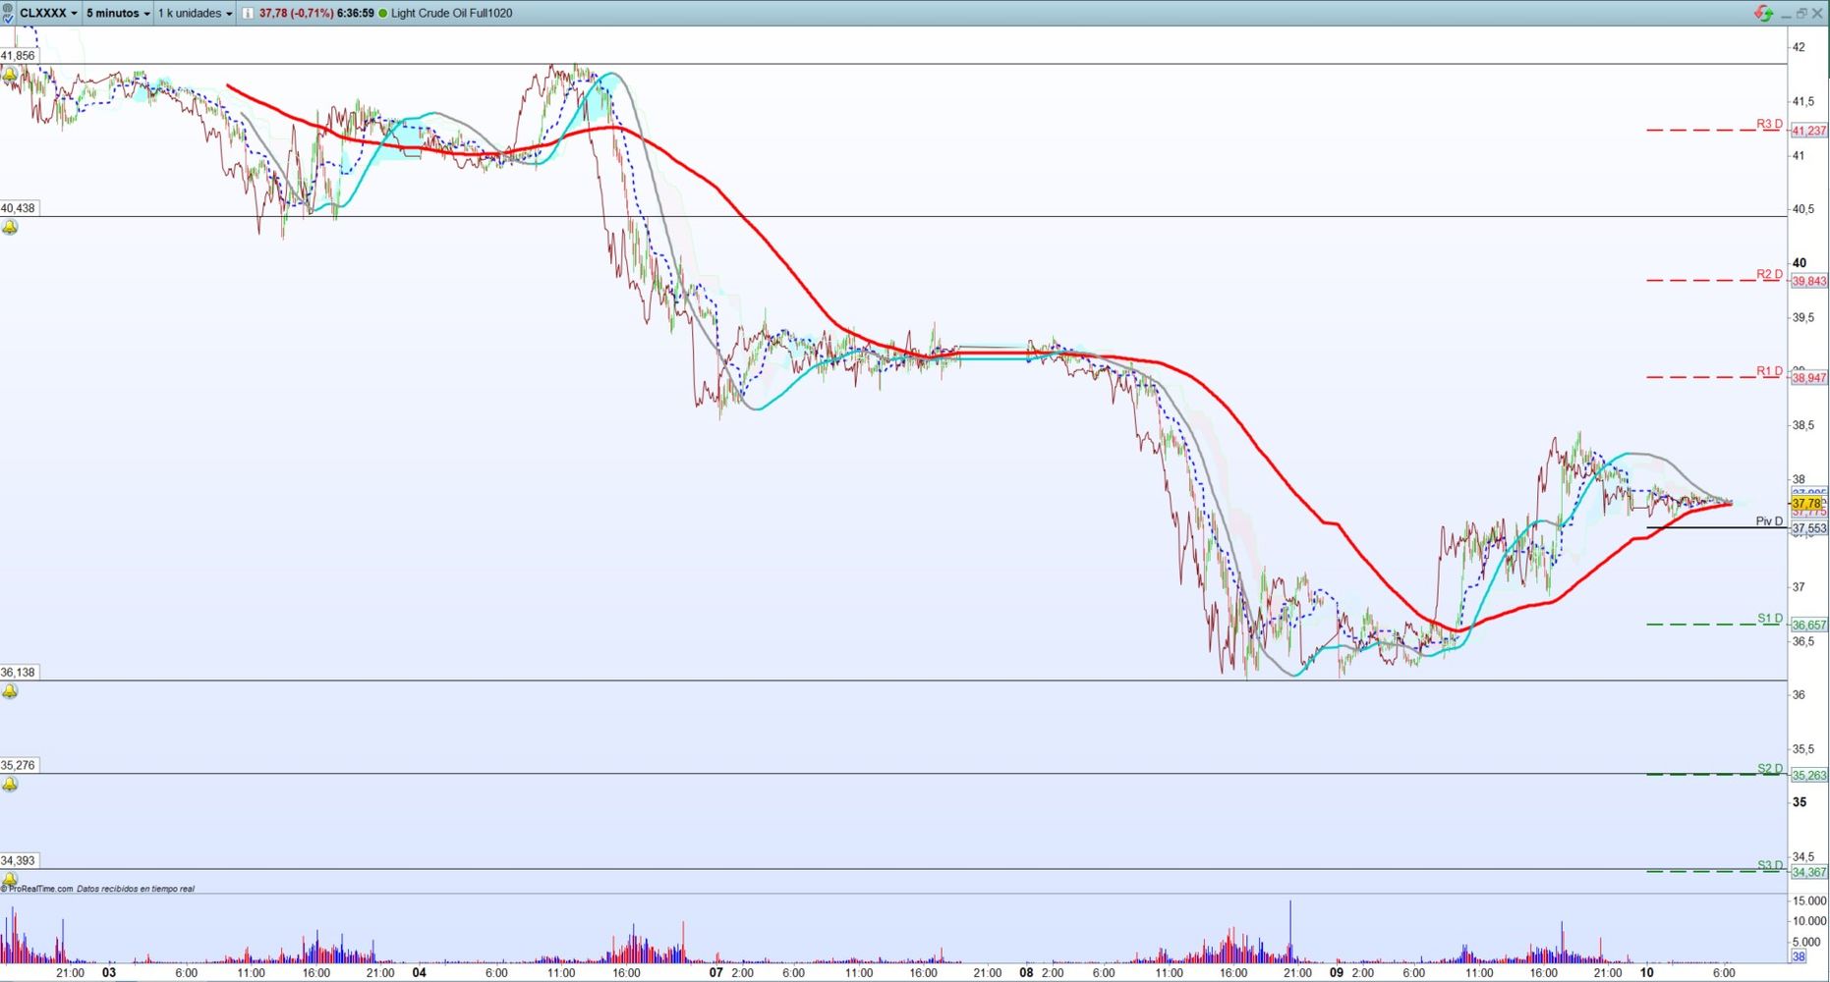Close the chart window
Screen dimensions: 1830x982
pyautogui.click(x=1817, y=13)
